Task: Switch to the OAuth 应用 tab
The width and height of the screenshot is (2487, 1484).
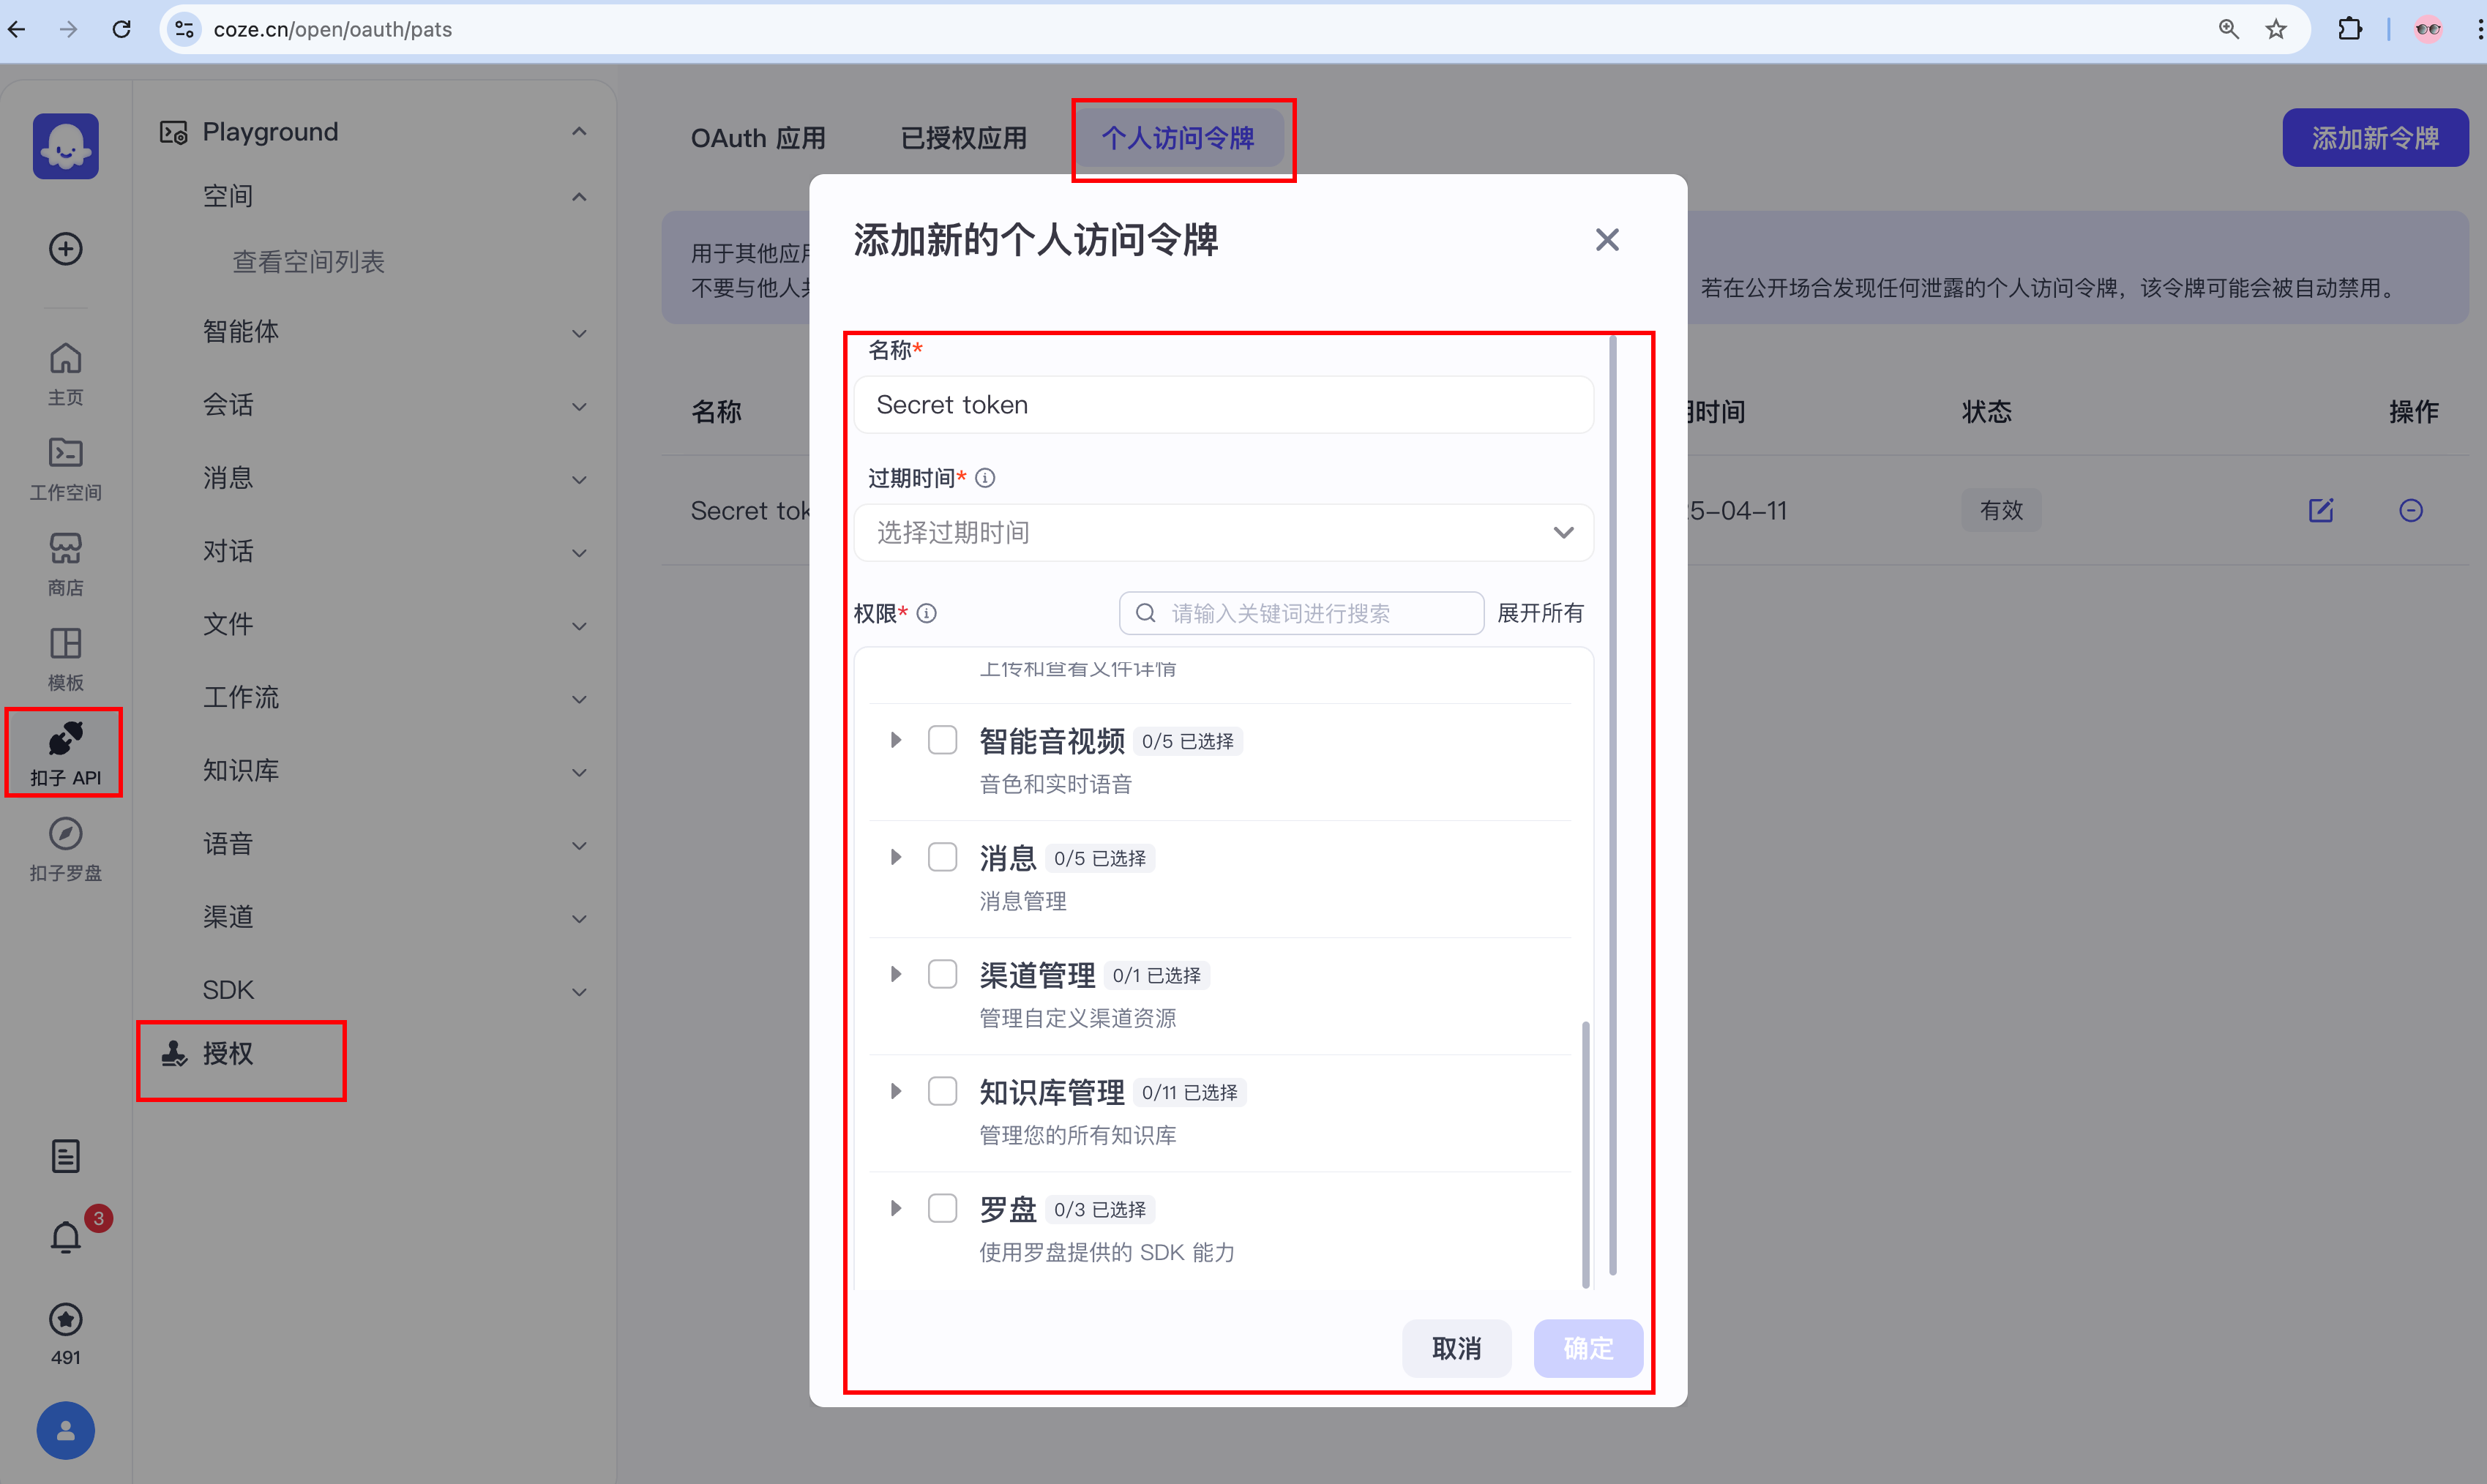Action: [x=758, y=138]
